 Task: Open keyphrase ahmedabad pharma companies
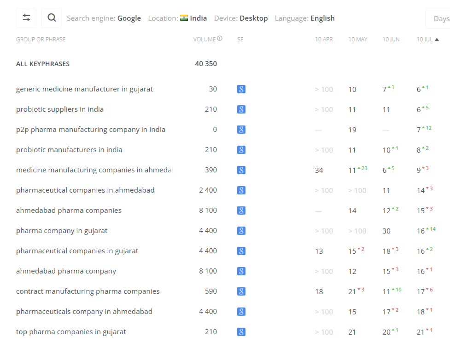(x=69, y=211)
